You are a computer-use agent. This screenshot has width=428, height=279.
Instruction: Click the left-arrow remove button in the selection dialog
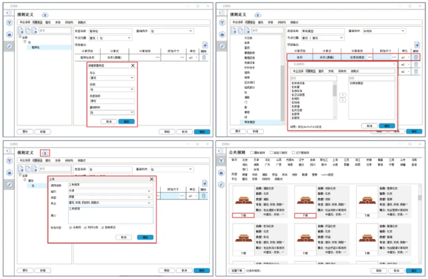pos(343,99)
